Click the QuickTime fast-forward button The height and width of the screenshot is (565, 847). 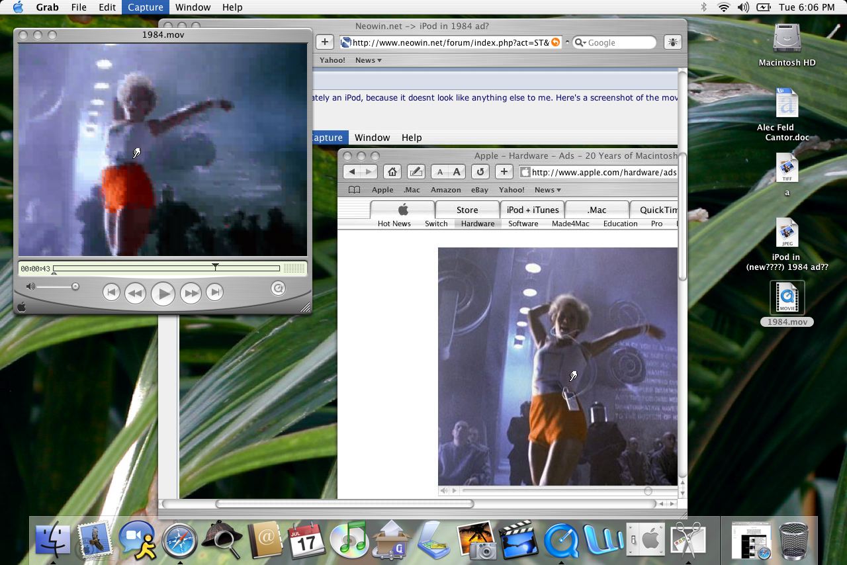(191, 292)
